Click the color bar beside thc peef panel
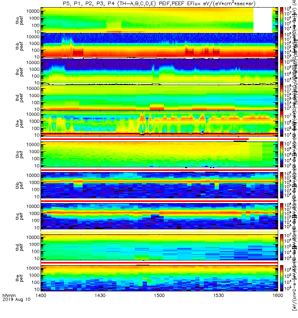 282,72
